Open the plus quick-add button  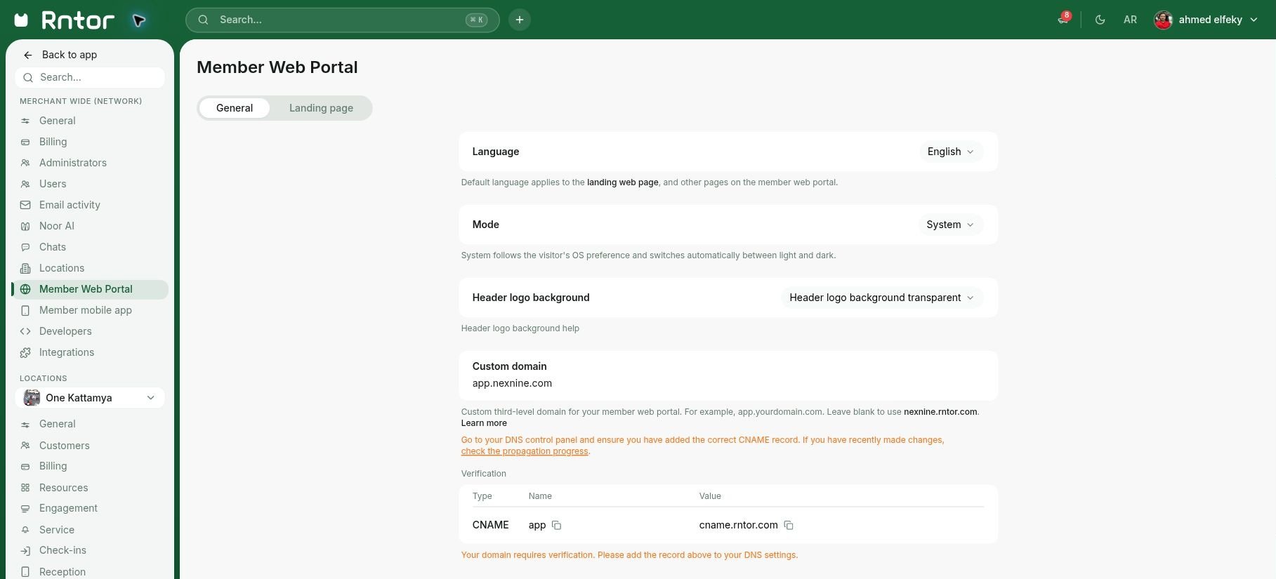click(520, 20)
